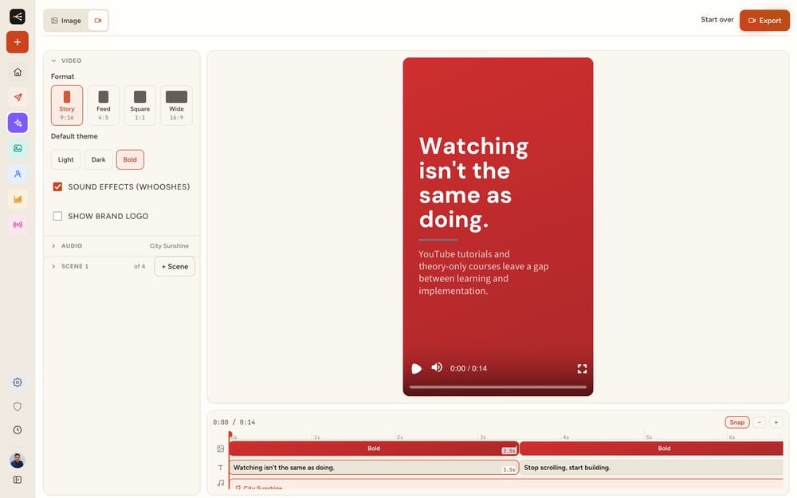
Task: Enter fullscreen on video preview
Action: [582, 368]
